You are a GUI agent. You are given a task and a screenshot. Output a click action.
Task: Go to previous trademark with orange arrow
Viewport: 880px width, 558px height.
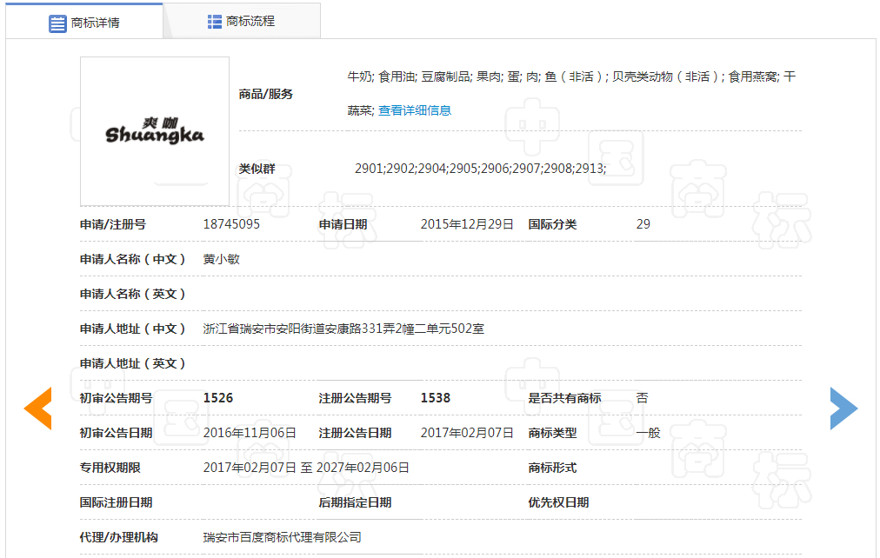(x=37, y=409)
